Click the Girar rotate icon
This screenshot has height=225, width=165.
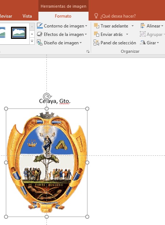pyautogui.click(x=143, y=43)
